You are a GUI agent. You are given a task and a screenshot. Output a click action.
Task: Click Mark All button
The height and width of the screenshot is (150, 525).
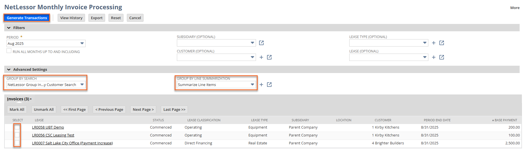[x=17, y=109]
